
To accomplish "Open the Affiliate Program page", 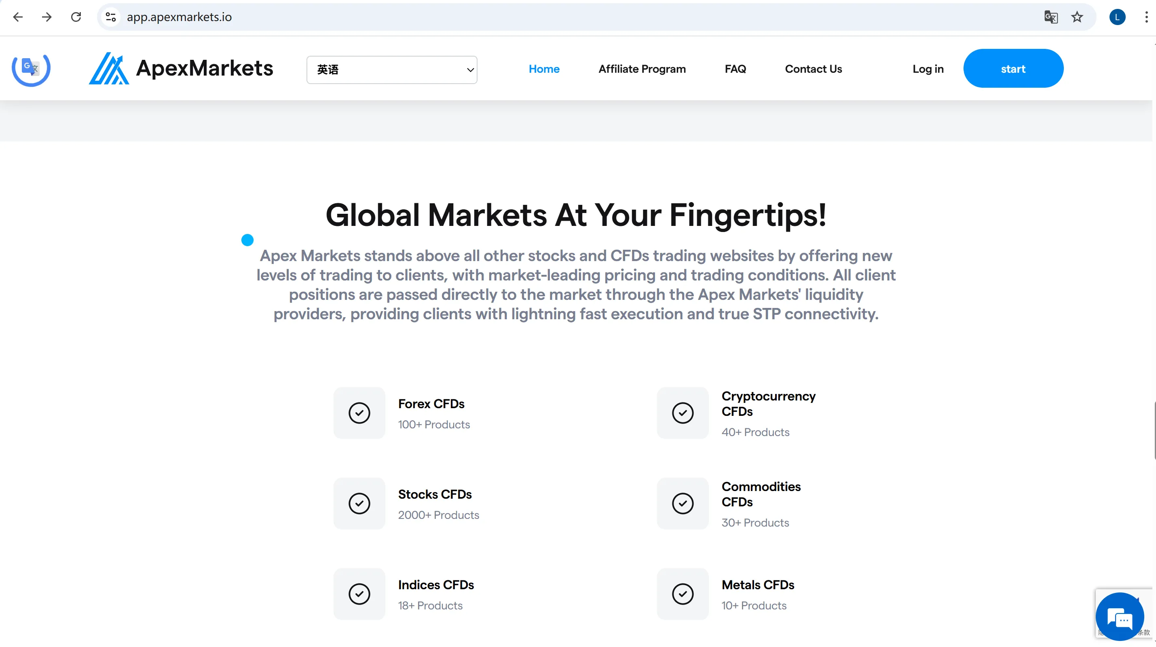I will coord(642,69).
